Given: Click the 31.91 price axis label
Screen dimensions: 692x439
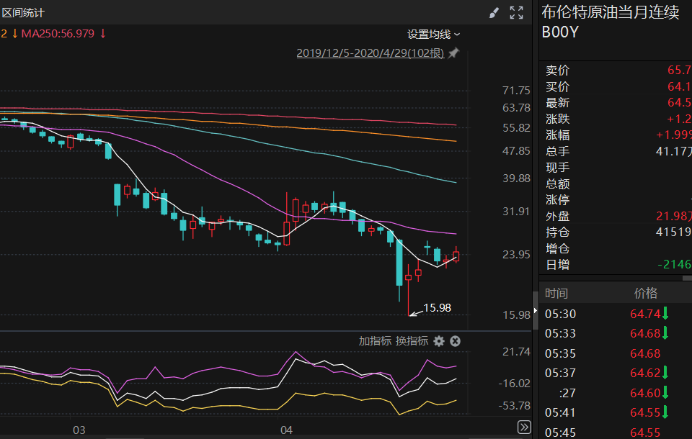Looking at the screenshot, I should point(516,212).
